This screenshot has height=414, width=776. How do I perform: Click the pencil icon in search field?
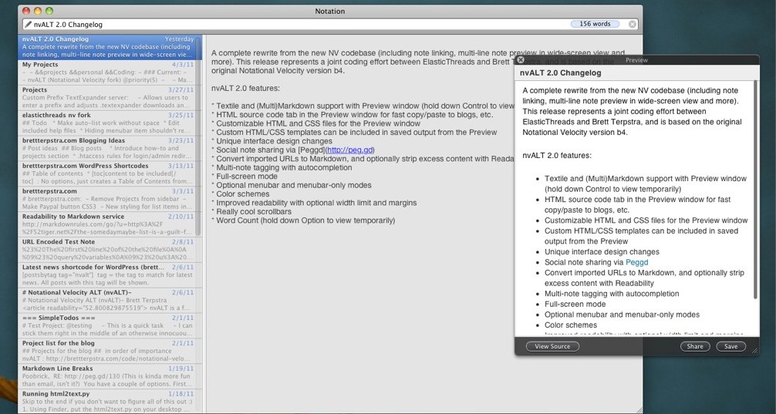[29, 24]
